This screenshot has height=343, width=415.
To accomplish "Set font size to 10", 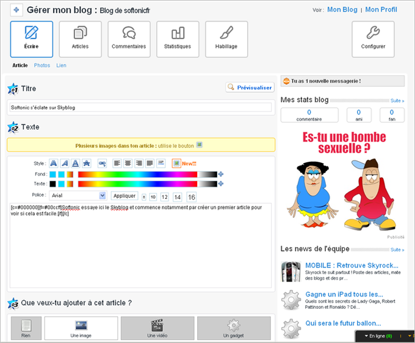I will pyautogui.click(x=153, y=197).
